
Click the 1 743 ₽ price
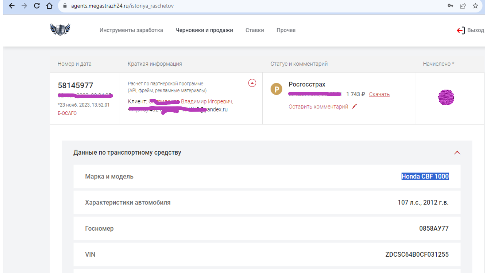(356, 94)
